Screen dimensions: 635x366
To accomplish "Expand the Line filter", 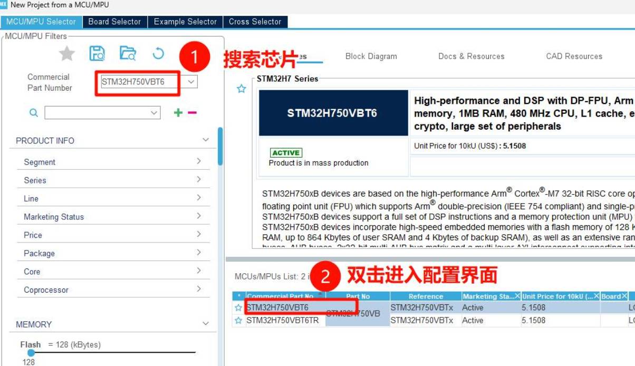I will click(199, 197).
